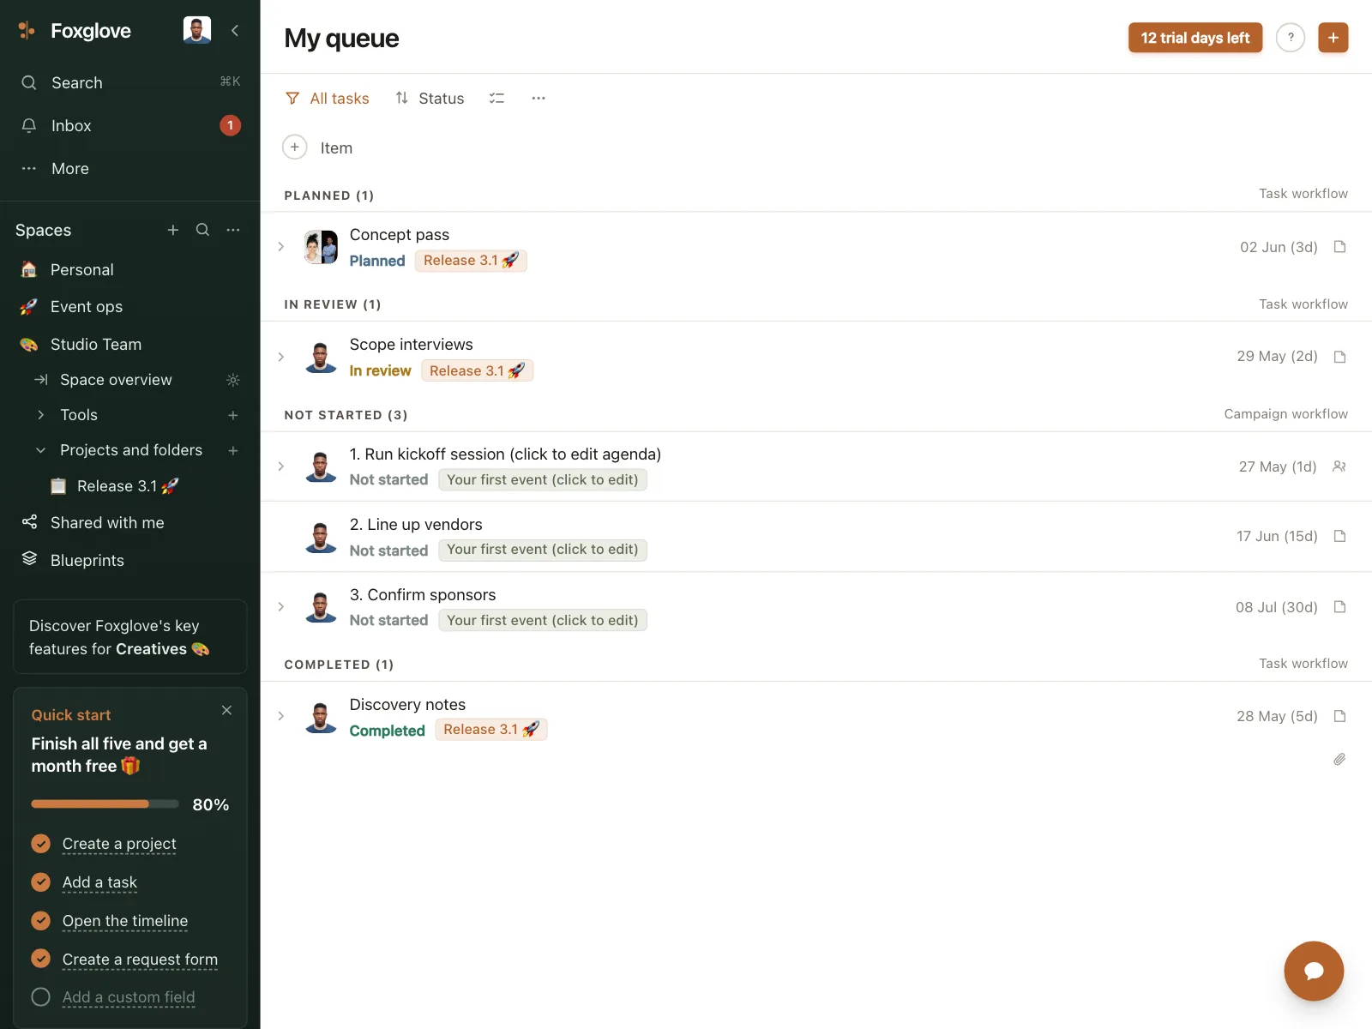Viewport: 1372px width, 1029px height.
Task: Click the orange plus create button
Action: coord(1333,38)
